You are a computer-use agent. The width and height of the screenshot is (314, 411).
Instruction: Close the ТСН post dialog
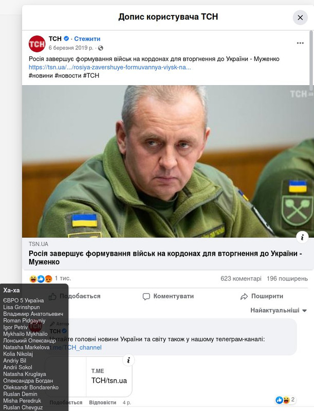[x=300, y=17]
